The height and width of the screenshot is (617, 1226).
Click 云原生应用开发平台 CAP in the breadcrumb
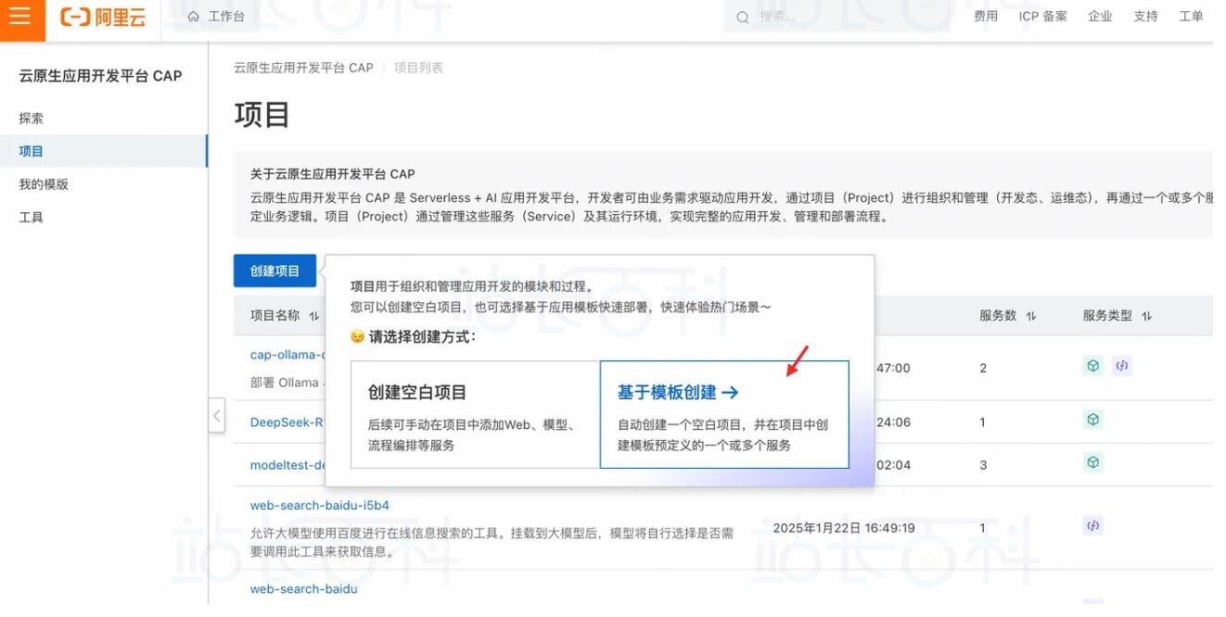tap(303, 68)
